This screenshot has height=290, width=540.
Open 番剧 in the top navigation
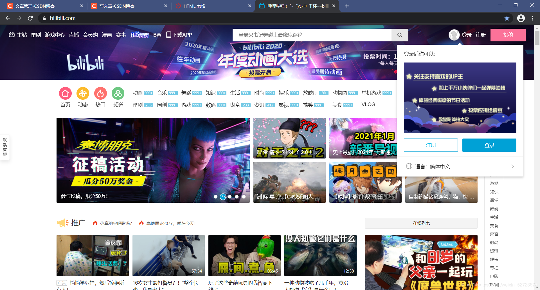tap(36, 35)
